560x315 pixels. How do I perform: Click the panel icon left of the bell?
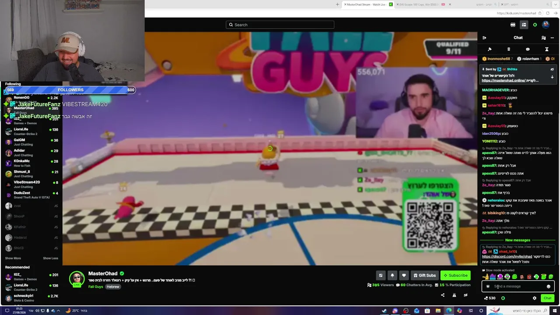[x=381, y=276]
